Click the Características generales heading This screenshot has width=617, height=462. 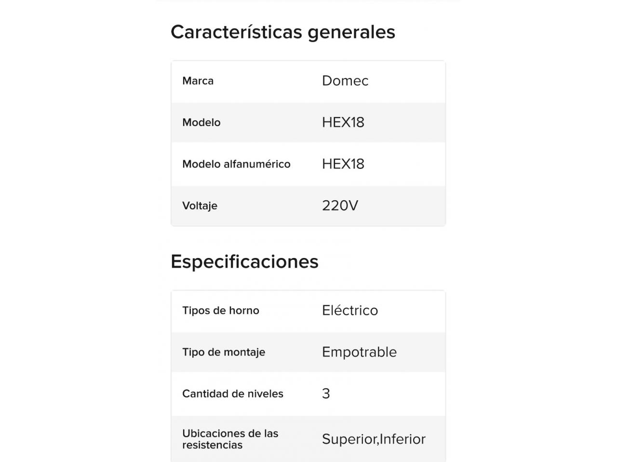283,32
